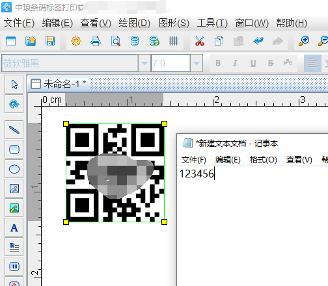Click the 123456 text in Notepad
This screenshot has height=286, width=328.
[x=197, y=174]
